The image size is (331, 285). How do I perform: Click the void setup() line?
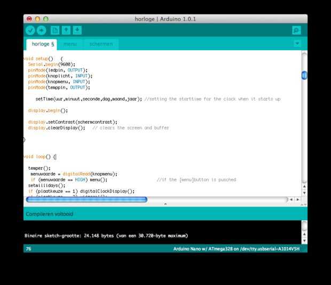pyautogui.click(x=43, y=59)
